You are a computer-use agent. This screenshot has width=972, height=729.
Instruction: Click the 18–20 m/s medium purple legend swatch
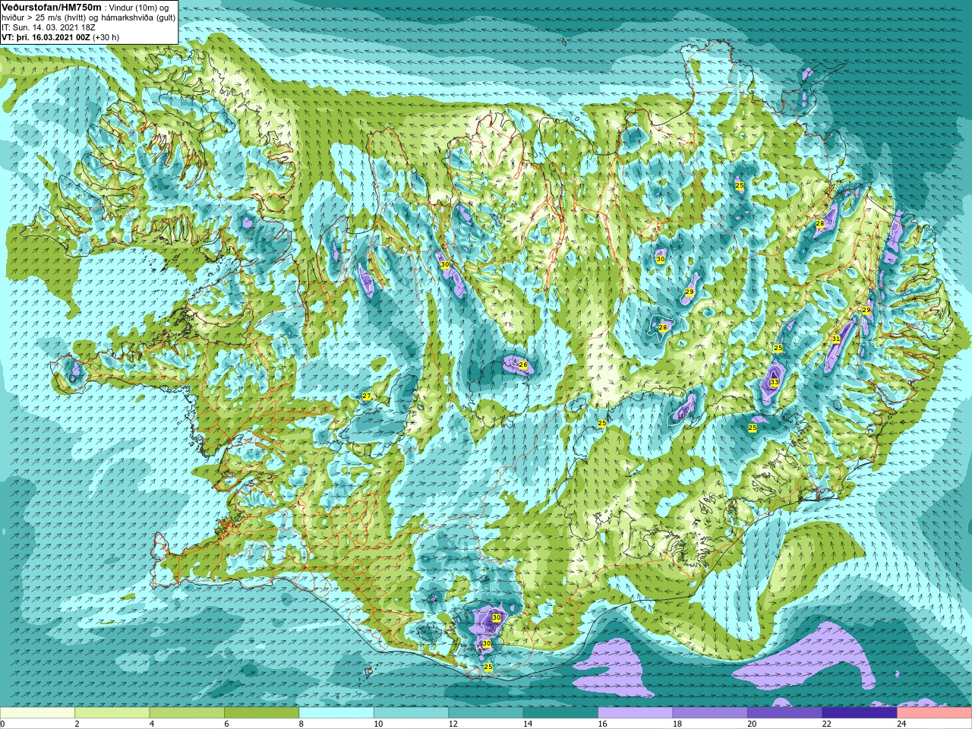click(710, 713)
